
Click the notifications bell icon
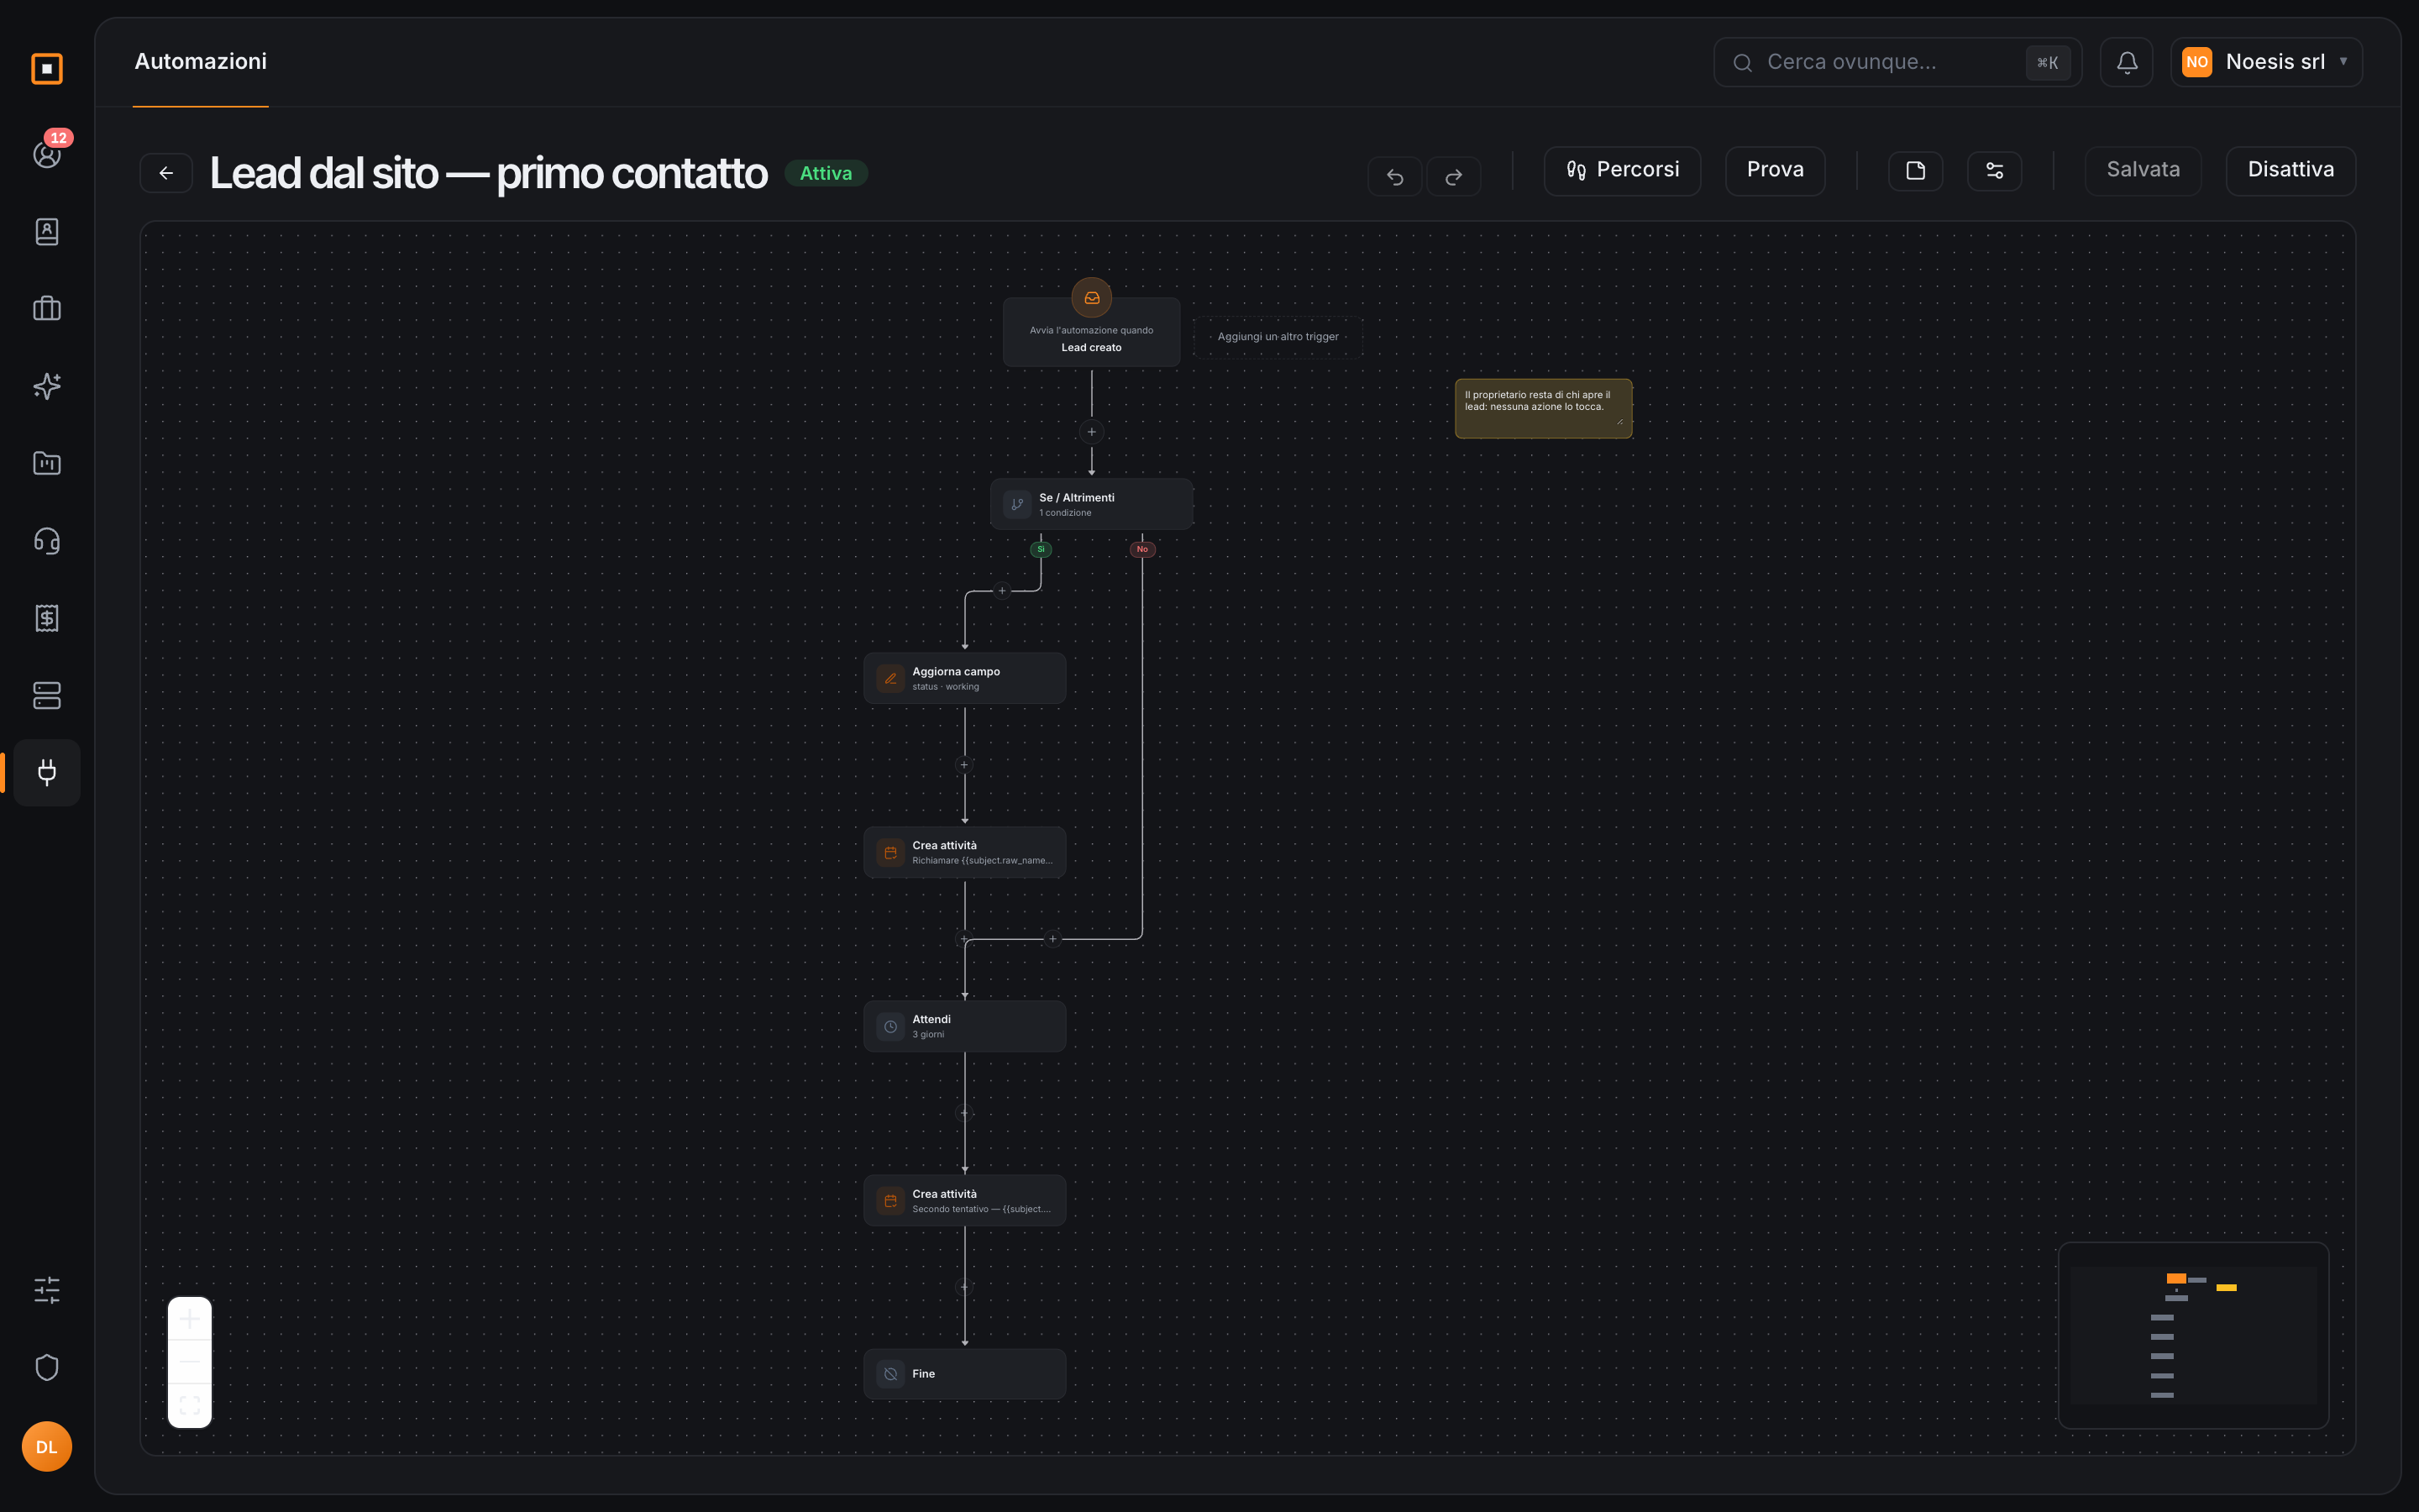pyautogui.click(x=2127, y=62)
